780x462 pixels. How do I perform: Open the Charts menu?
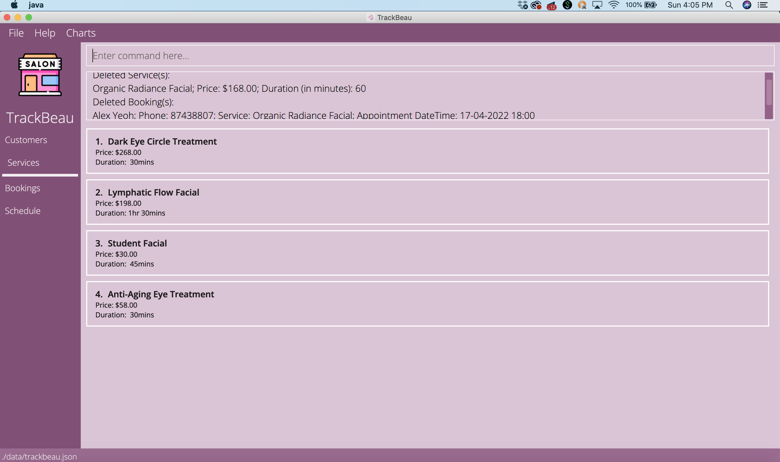(81, 33)
